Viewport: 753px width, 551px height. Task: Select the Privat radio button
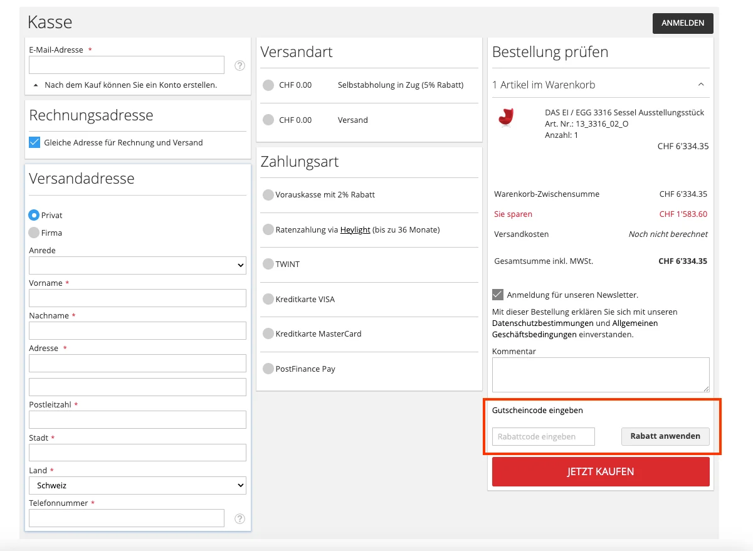34,215
